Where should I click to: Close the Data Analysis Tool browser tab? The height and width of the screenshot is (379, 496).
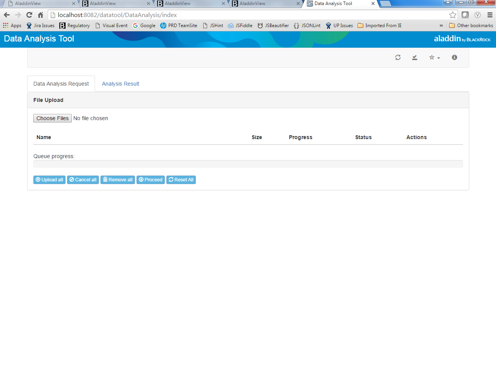click(373, 3)
